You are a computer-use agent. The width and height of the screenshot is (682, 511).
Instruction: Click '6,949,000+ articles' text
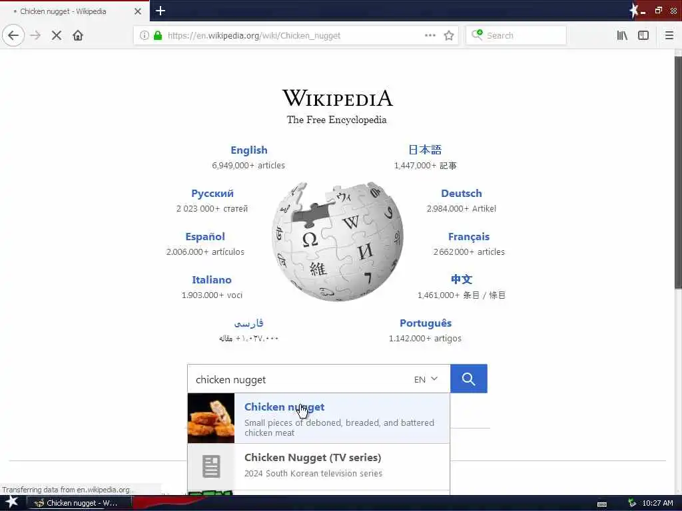click(x=248, y=166)
